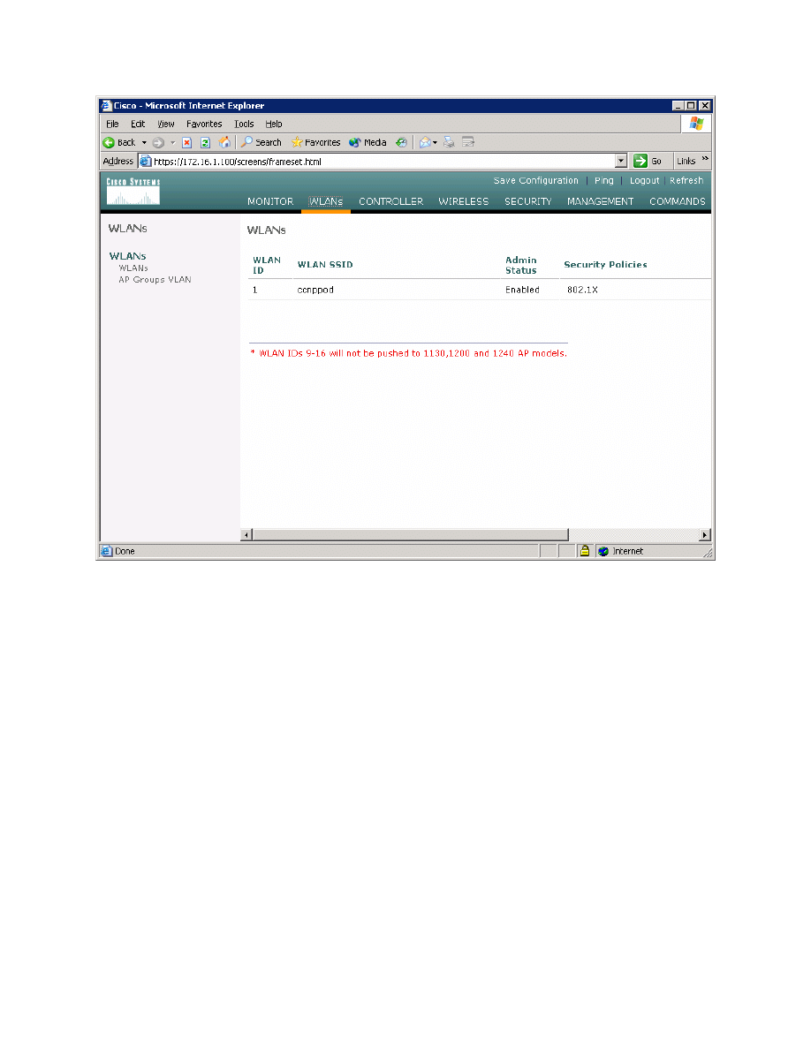Open the Tools menu
The image size is (811, 1049).
coord(244,125)
